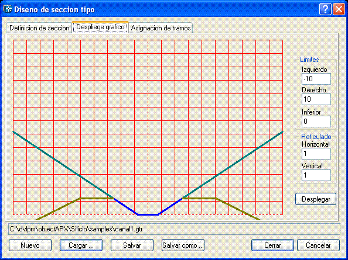The height and width of the screenshot is (260, 348).
Task: Open file with Cargar button
Action: point(81,245)
